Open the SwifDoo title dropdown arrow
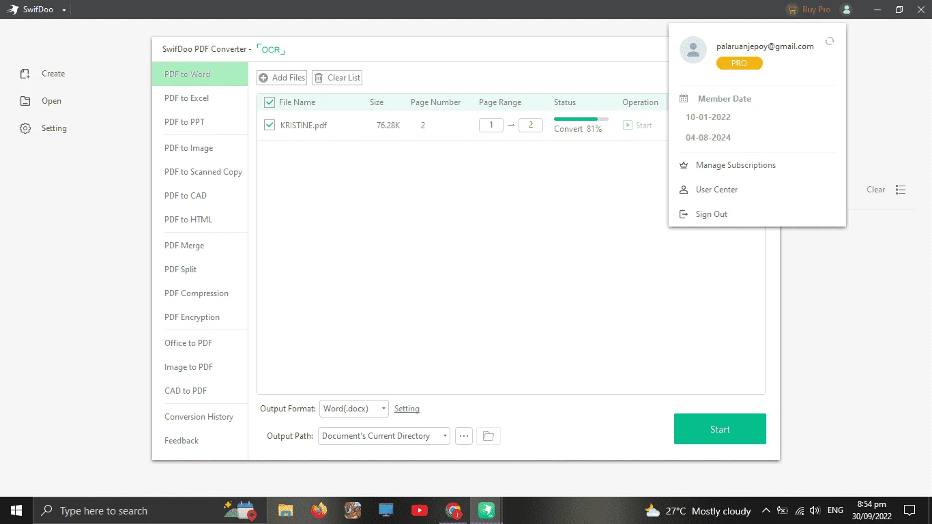The width and height of the screenshot is (932, 524). [x=64, y=10]
